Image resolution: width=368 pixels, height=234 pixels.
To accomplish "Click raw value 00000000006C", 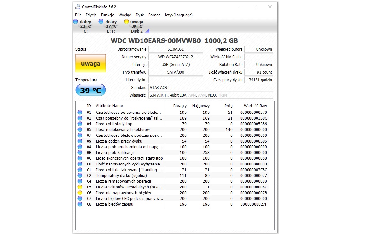I will (x=253, y=187).
